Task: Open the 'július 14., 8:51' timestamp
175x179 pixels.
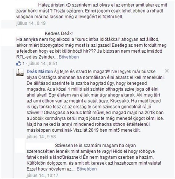Action: [43, 64]
